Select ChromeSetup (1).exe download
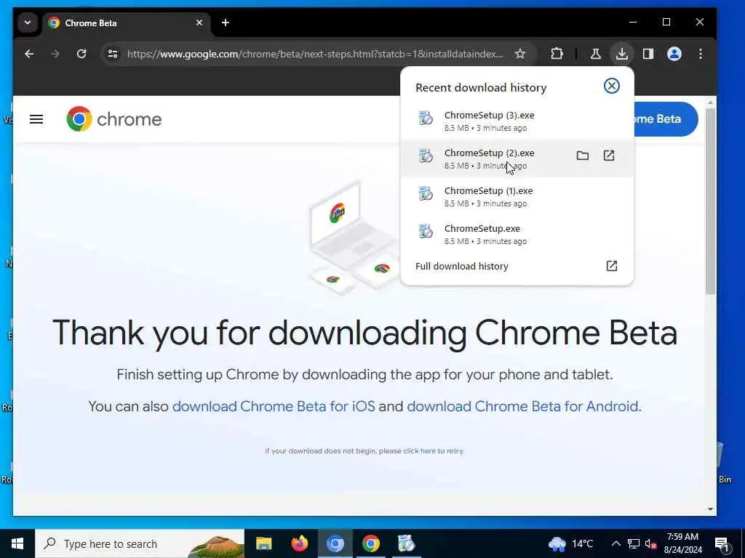The image size is (745, 558). [x=517, y=196]
